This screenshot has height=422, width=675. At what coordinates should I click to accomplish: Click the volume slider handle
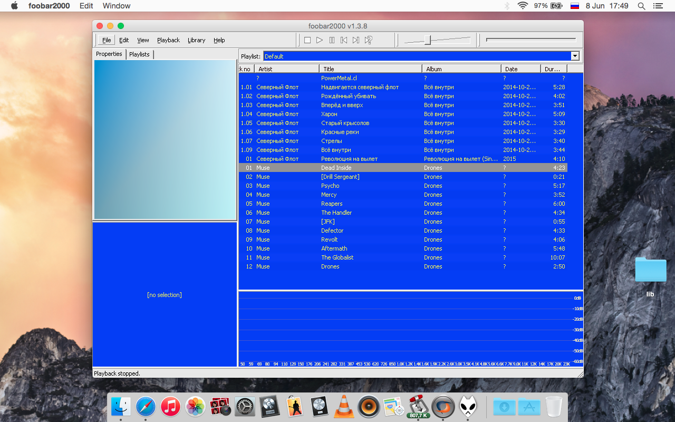pyautogui.click(x=428, y=40)
